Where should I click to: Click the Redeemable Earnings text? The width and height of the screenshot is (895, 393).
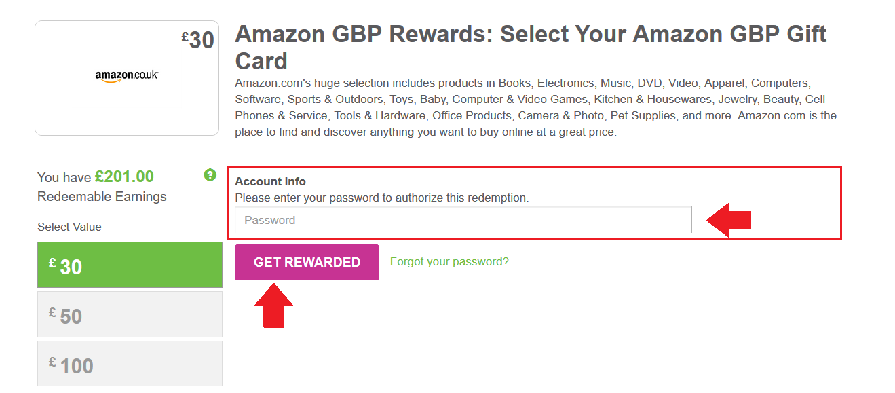click(x=102, y=197)
